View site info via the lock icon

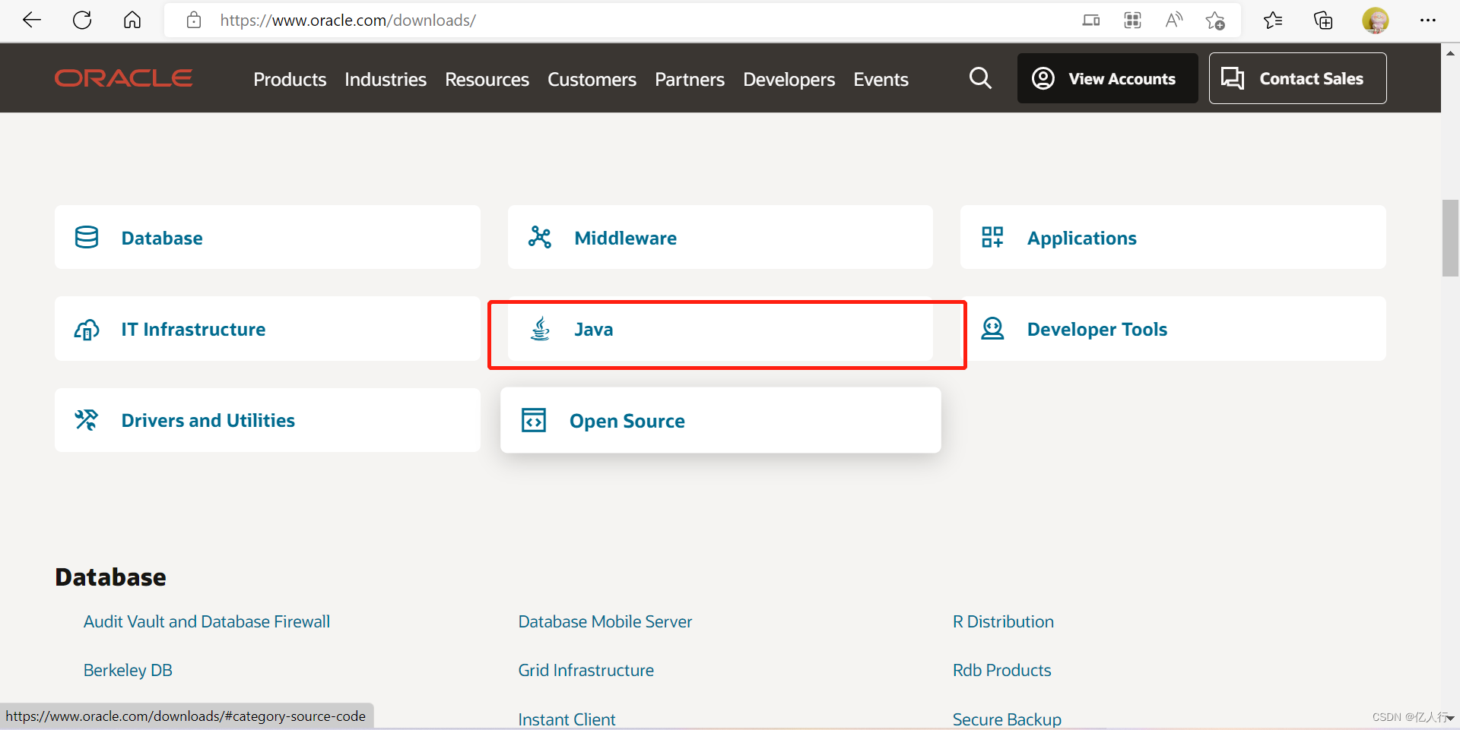(194, 21)
